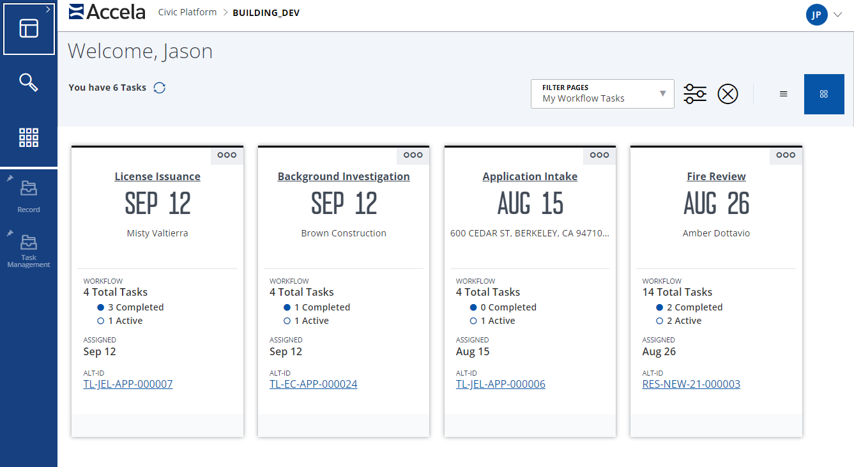Click the Civic Platform breadcrumb
Screen dimensions: 854x467
pyautogui.click(x=187, y=13)
